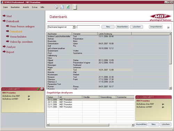Click the Auswählen button
The width and height of the screenshot is (174, 131).
(x=141, y=124)
